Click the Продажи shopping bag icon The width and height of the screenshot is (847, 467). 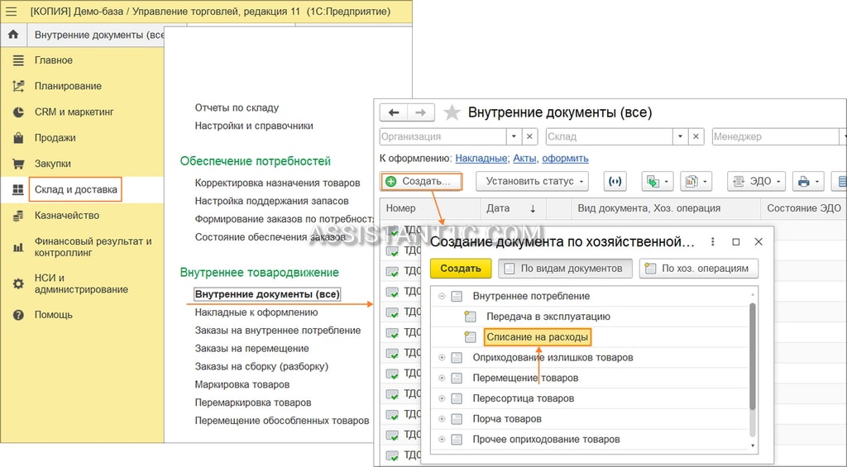[x=18, y=138]
